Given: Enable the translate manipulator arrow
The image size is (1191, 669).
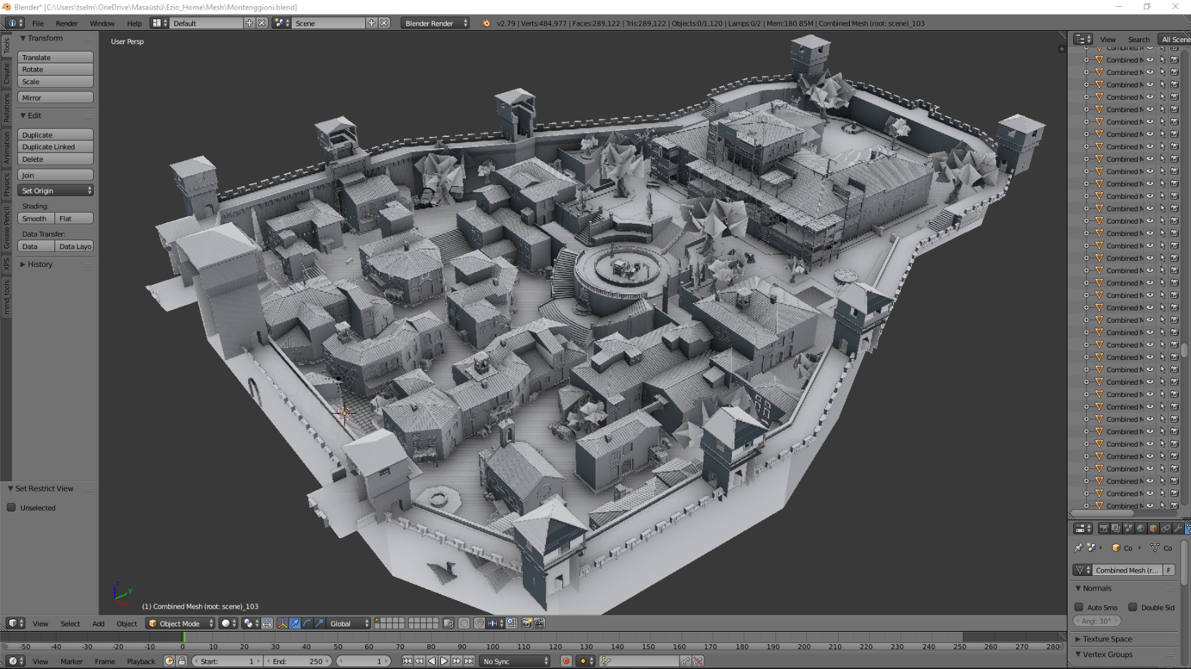Looking at the screenshot, I should pyautogui.click(x=295, y=623).
